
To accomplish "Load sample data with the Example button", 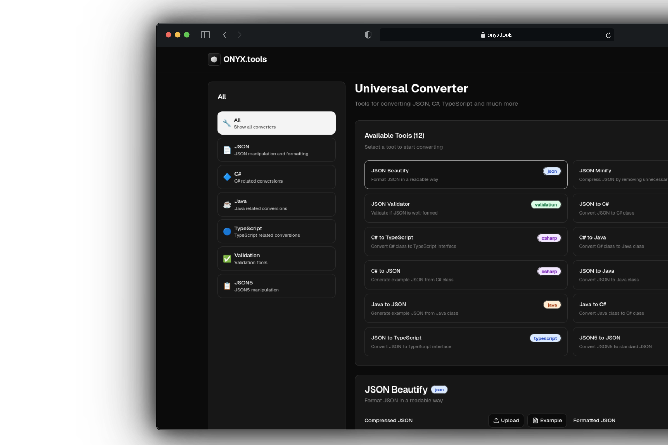I will (547, 420).
